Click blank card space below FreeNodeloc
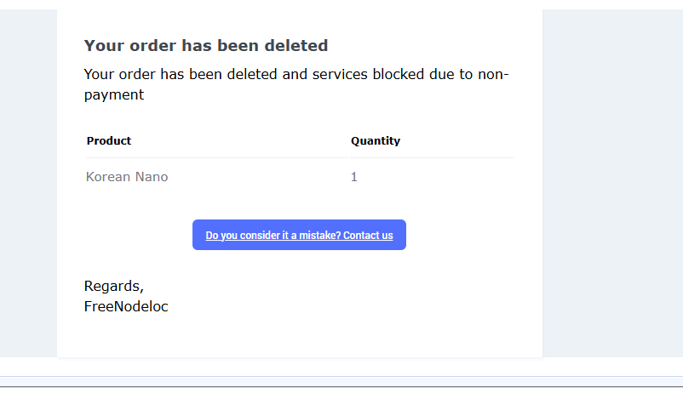This screenshot has width=683, height=393. coord(300,336)
